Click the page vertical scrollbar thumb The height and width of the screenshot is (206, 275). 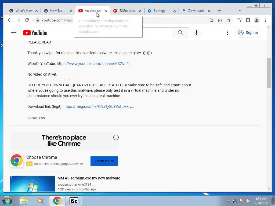(x=269, y=73)
